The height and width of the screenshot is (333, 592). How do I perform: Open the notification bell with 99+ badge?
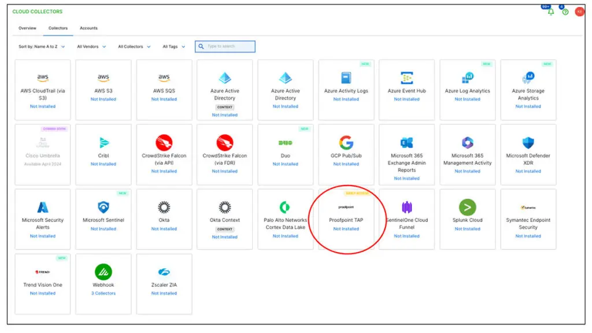[x=551, y=11]
